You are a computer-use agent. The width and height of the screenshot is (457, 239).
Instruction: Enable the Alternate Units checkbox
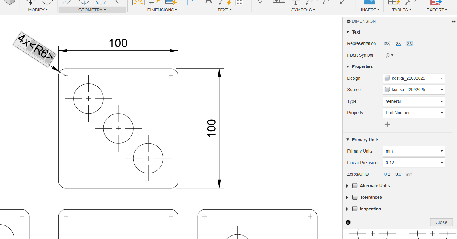click(355, 186)
